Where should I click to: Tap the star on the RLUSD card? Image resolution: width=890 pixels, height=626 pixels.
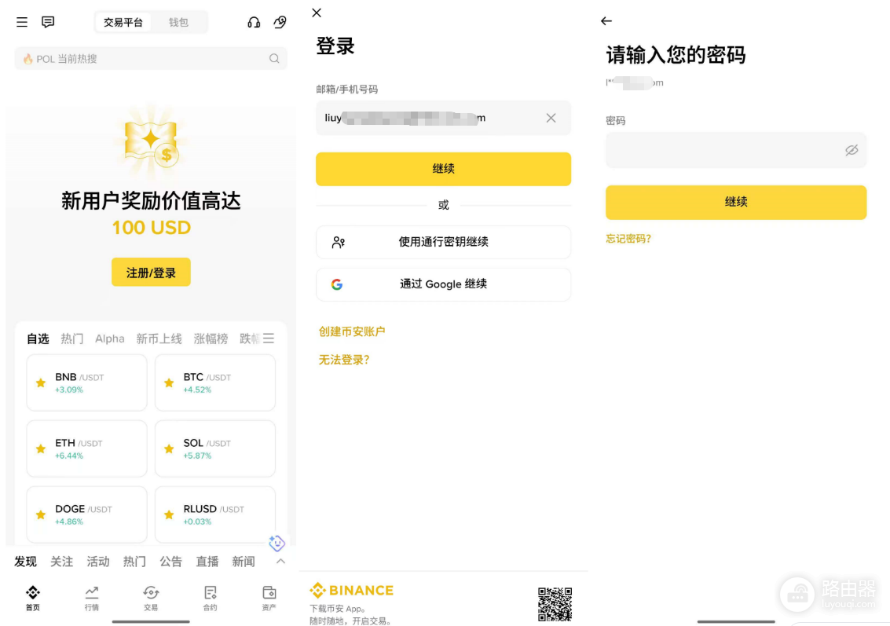coord(169,514)
